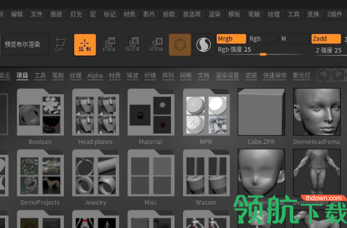Open the 图层 menu
Screen dimensions: 347x228
56,15
